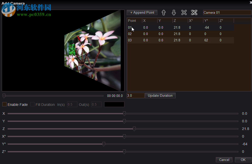This screenshot has height=164, width=252.
Task: Edit the duration value of 3.0
Action: [x=135, y=95]
